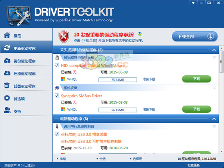224x168 pixels.
Task: Click the refresh arrows icon for 更新驱动程序
Action: [7, 48]
